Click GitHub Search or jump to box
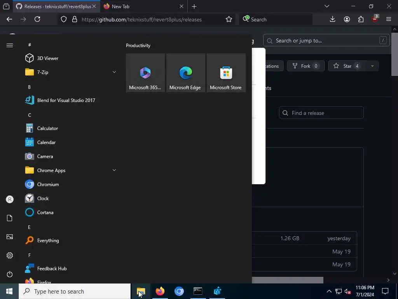The width and height of the screenshot is (398, 299). pyautogui.click(x=326, y=40)
